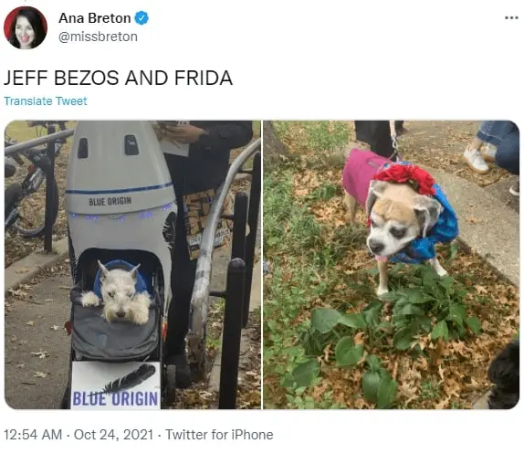Click the Oct 24, 2021 date

coord(113,435)
